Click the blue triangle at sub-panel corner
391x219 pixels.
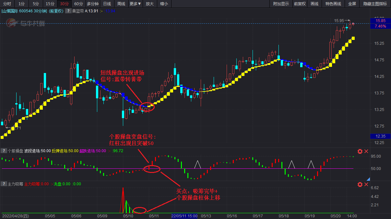[x=368, y=179]
